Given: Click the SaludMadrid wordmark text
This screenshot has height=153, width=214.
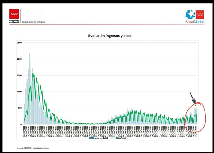Looking at the screenshot, I should 195,22.
